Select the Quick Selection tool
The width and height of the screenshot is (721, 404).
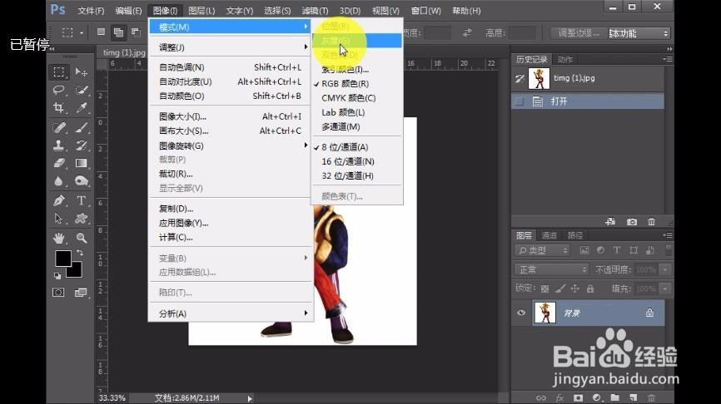[82, 90]
